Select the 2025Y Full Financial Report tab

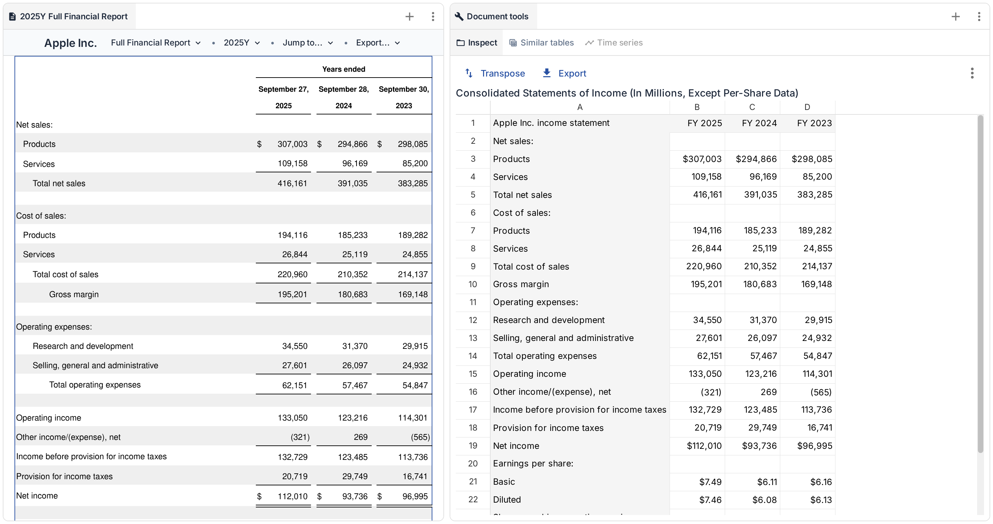69,17
